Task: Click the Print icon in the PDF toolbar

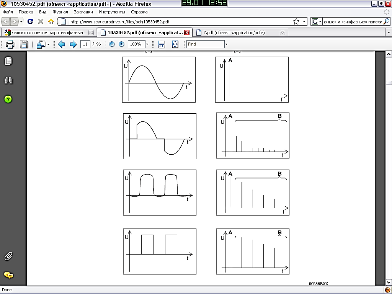Action: tap(10, 44)
